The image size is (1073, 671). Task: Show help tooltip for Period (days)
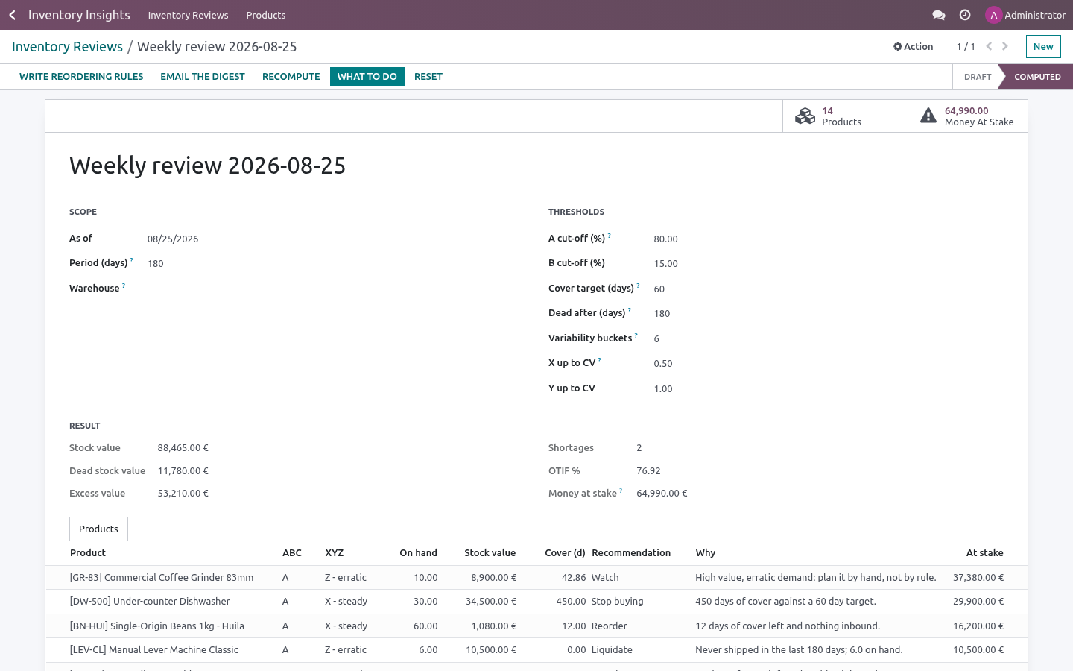(x=132, y=260)
